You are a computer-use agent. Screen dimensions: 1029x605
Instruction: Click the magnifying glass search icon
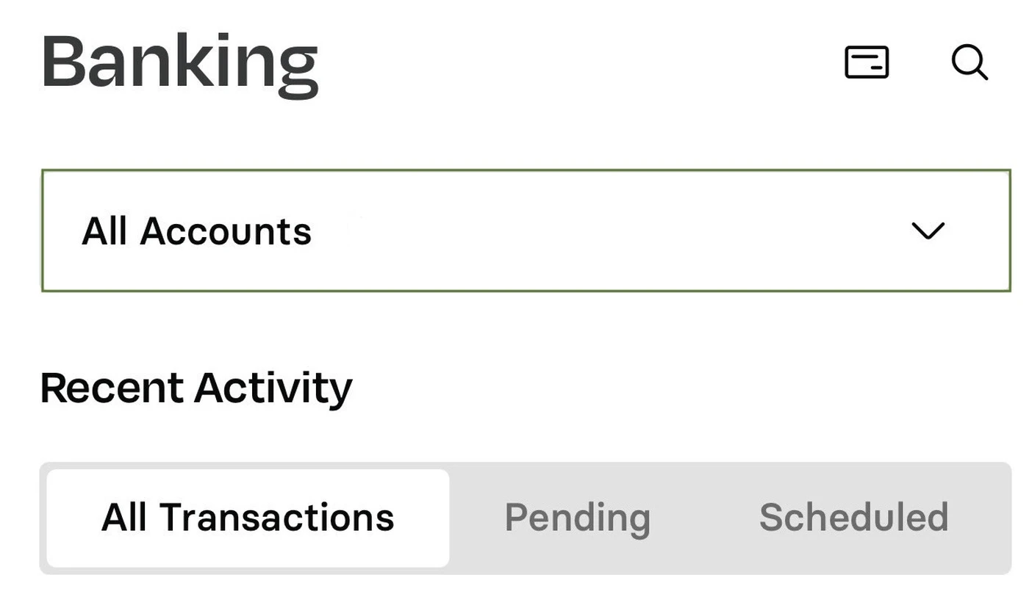point(969,62)
